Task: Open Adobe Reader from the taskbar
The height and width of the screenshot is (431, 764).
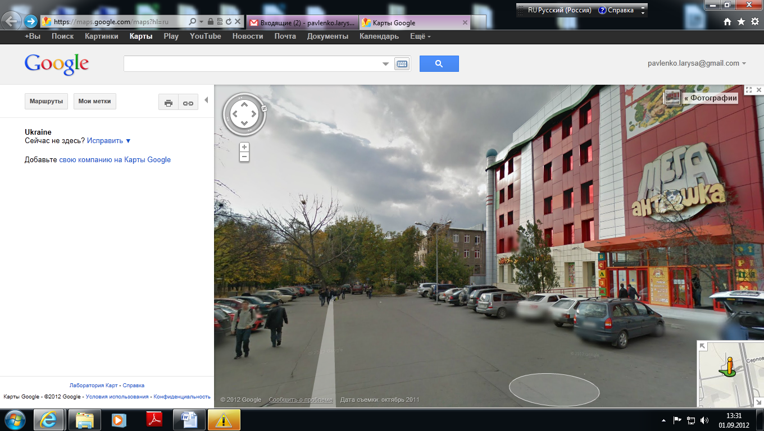Action: coord(154,420)
